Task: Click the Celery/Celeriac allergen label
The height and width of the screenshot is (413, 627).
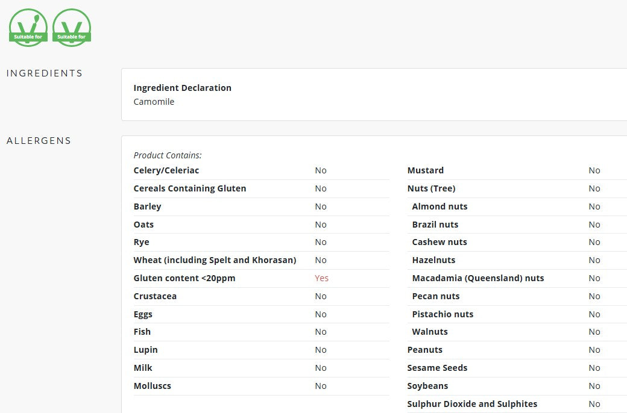Action: tap(166, 170)
